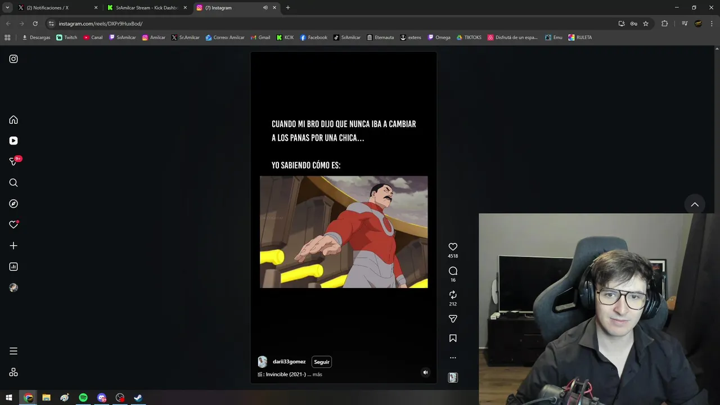Screen dimensions: 720x405
Task: Create new post plus icon
Action: pyautogui.click(x=13, y=246)
